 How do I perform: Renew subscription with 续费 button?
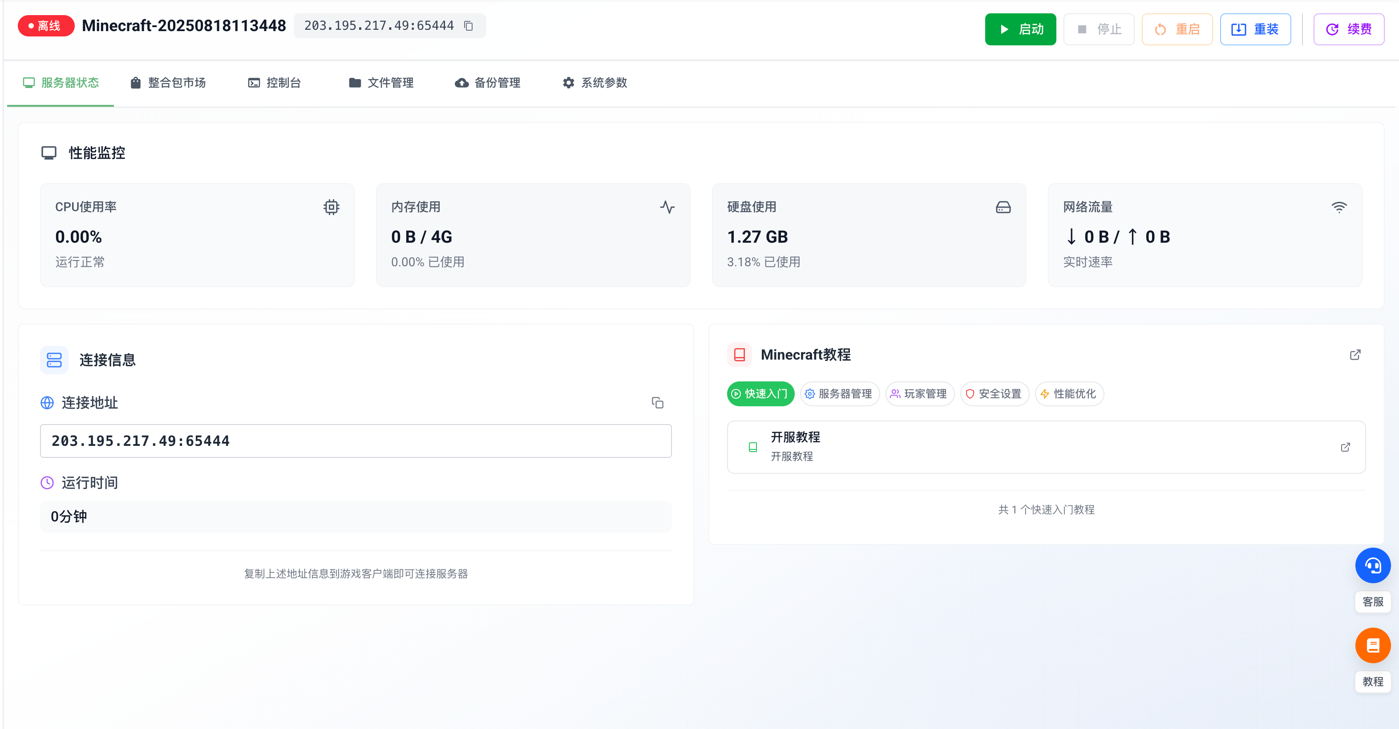[1348, 29]
